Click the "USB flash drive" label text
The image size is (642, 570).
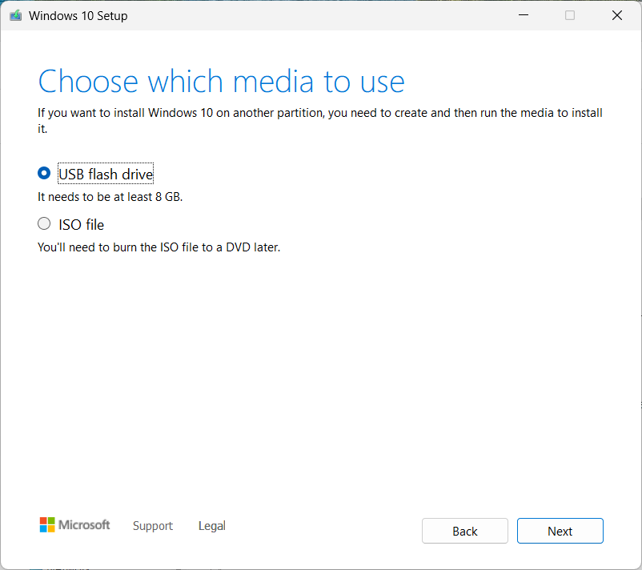(106, 174)
